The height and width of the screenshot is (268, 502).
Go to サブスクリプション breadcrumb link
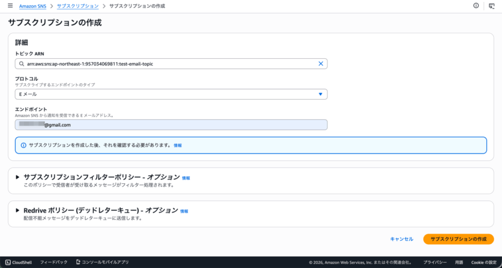[78, 6]
